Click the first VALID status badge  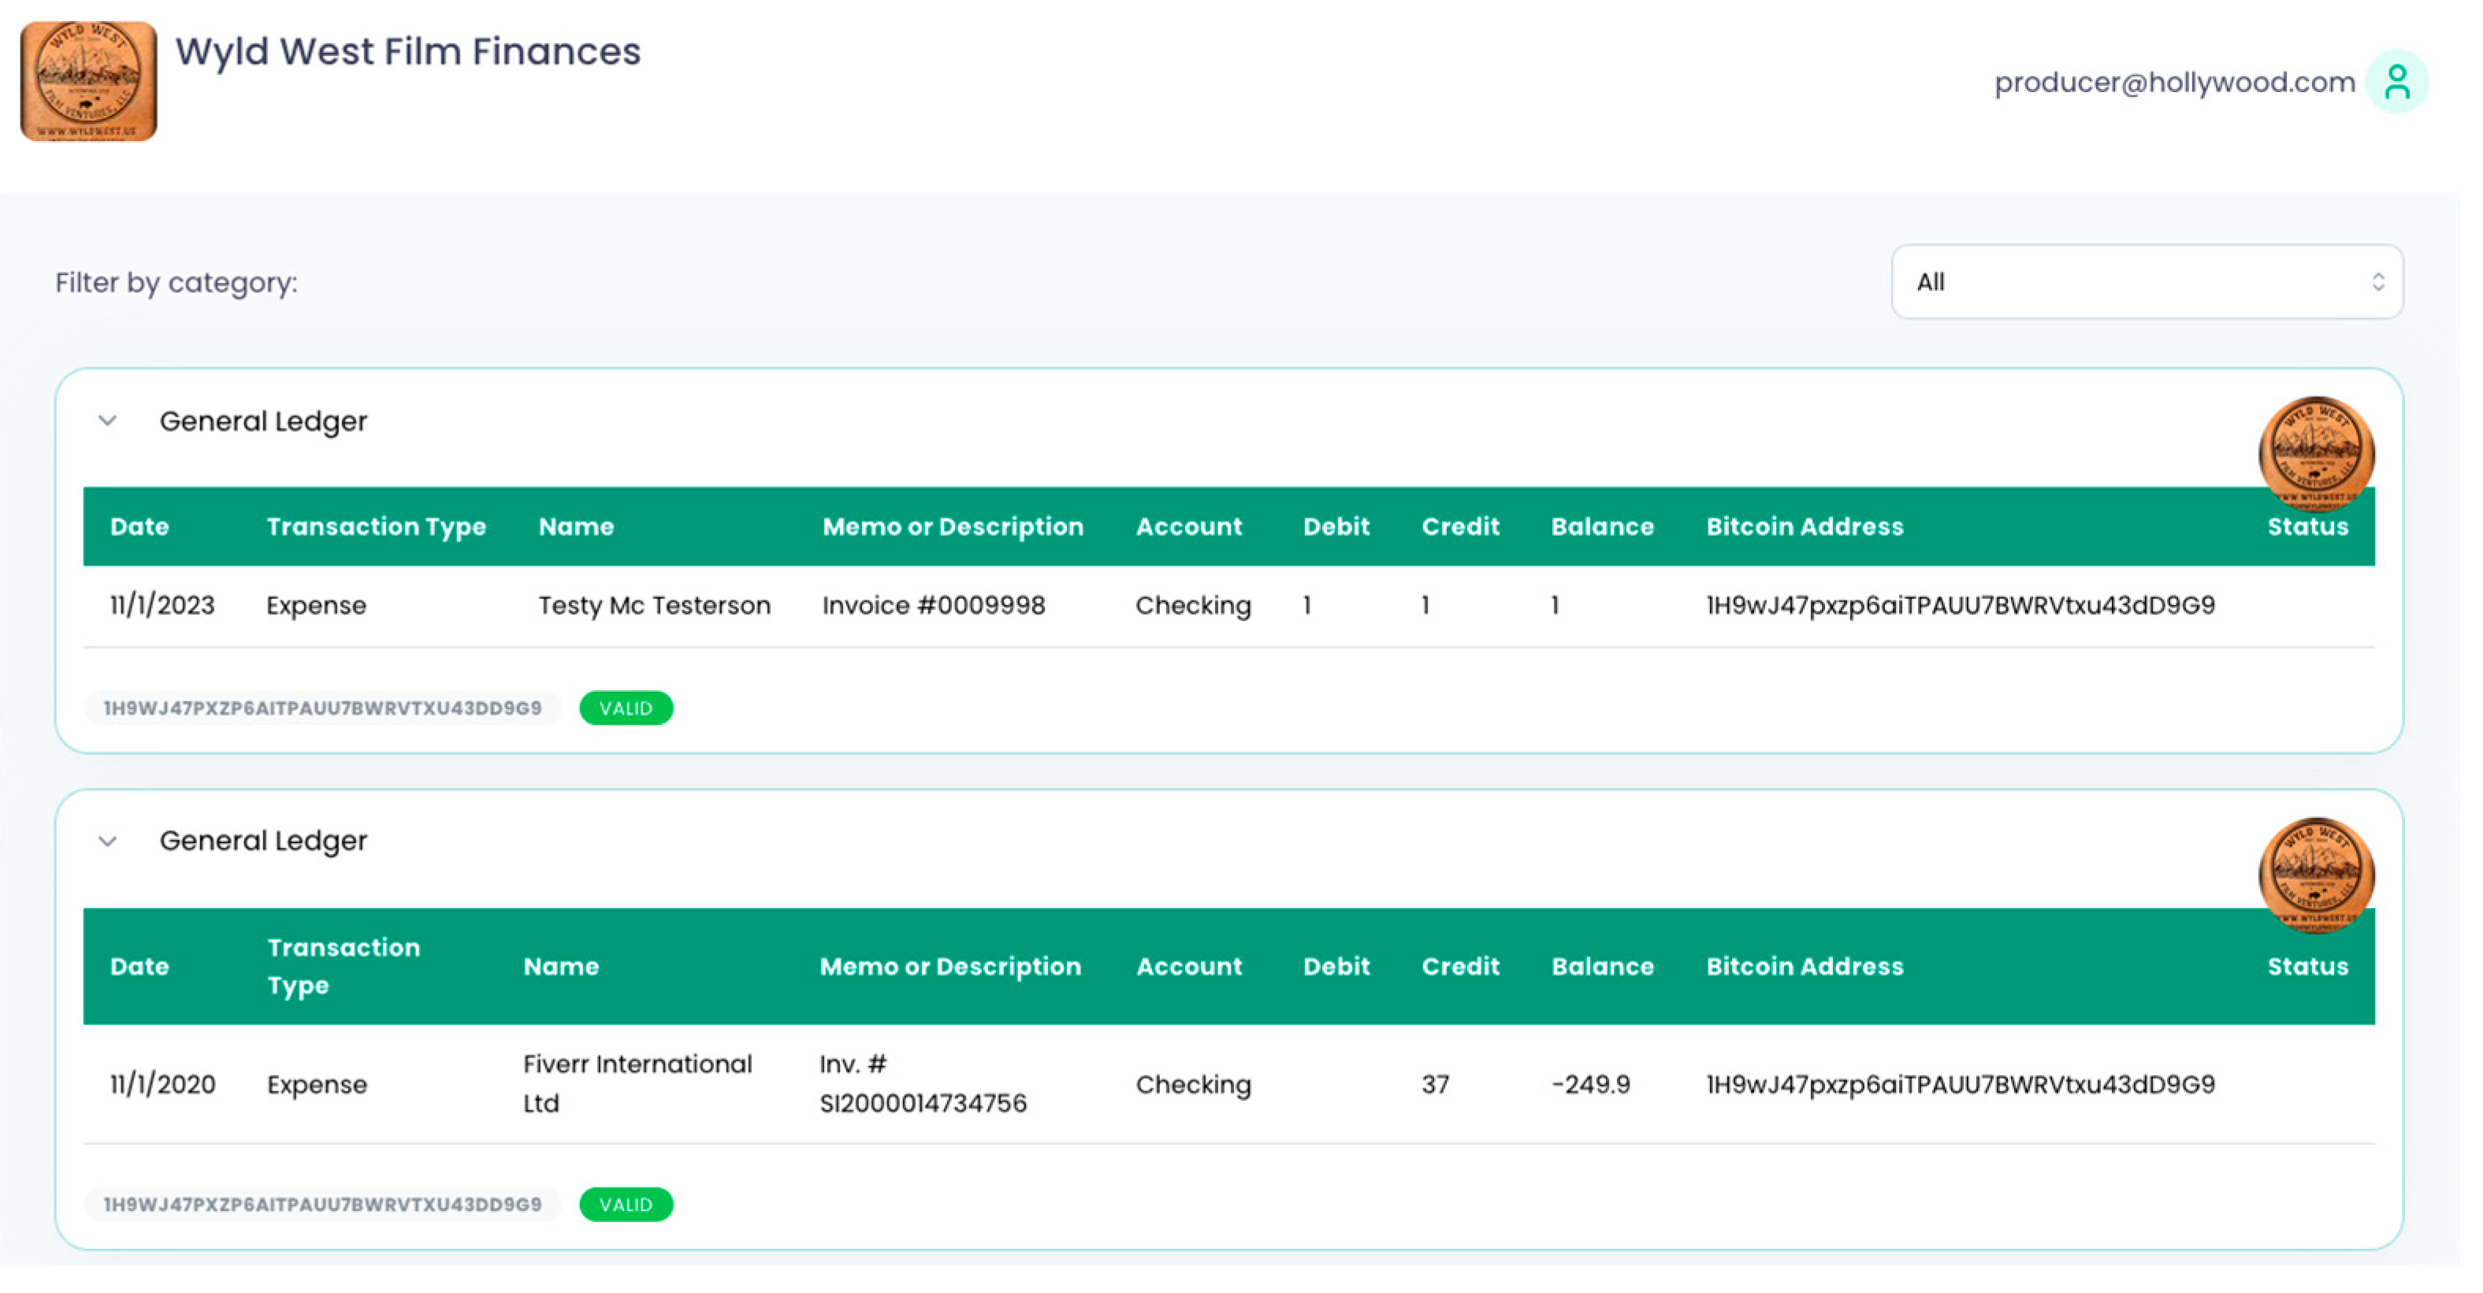point(626,708)
